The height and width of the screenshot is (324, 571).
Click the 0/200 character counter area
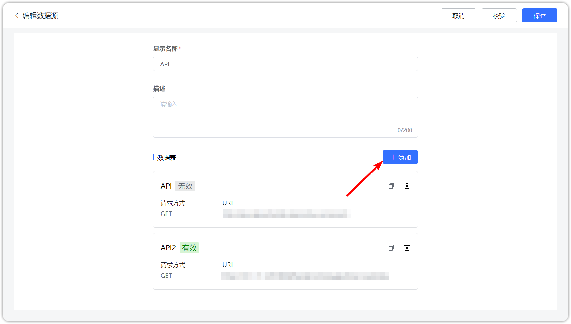(x=405, y=130)
